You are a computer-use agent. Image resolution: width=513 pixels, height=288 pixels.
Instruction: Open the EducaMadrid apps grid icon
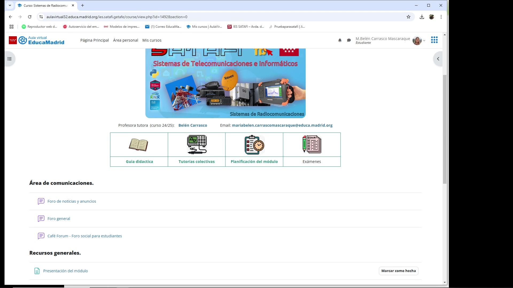[434, 40]
